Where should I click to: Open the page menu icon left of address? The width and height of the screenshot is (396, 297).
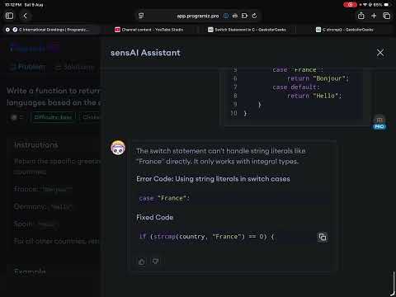141,16
